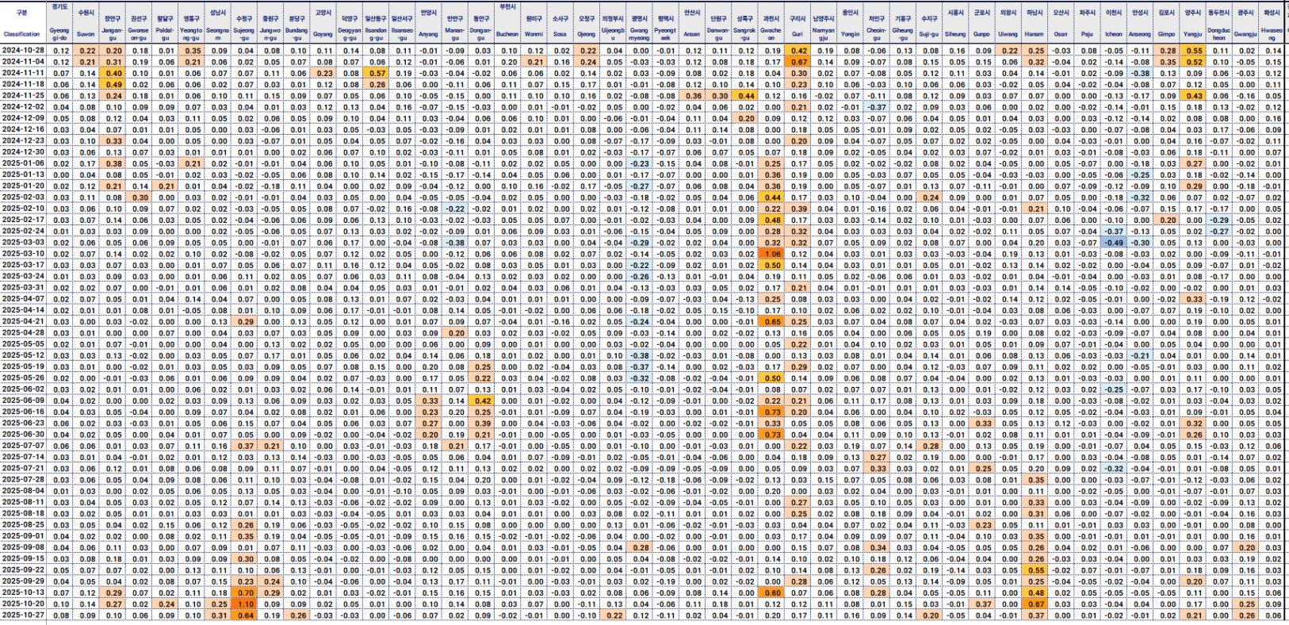This screenshot has height=625, width=1289.
Task: Click the 2025-06-30 date row label
Action: click(x=23, y=434)
